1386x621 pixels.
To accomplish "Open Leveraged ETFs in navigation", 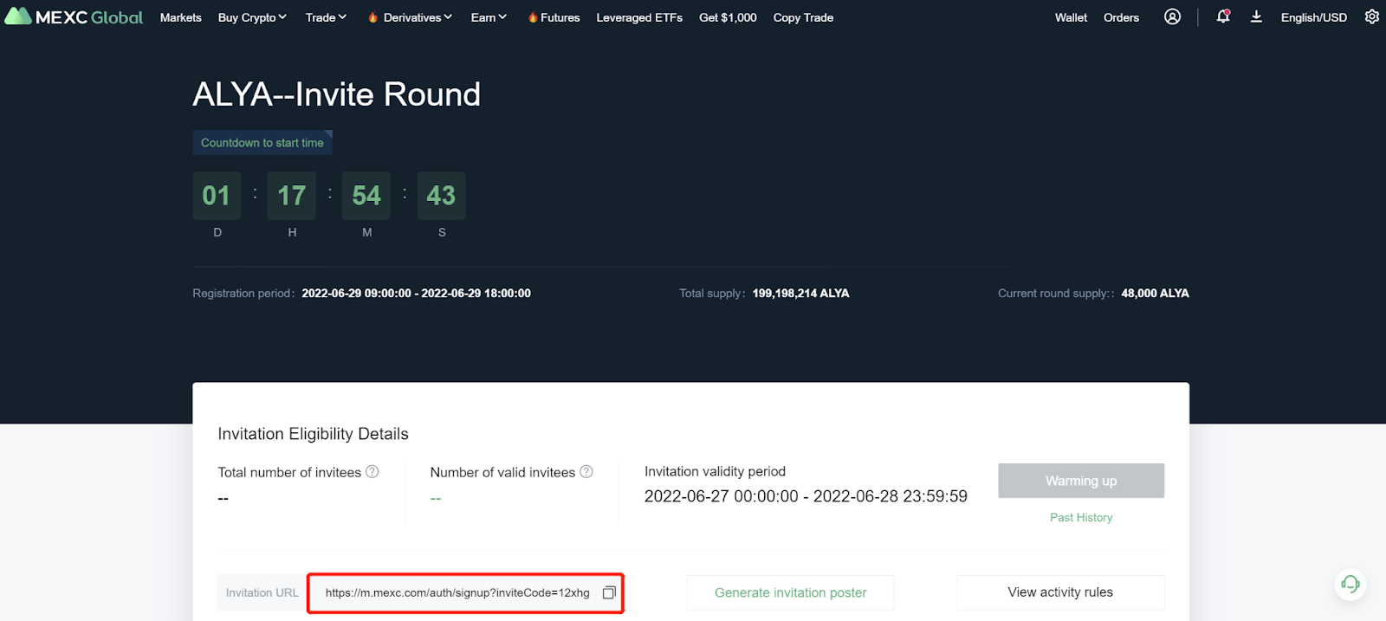I will click(x=639, y=17).
